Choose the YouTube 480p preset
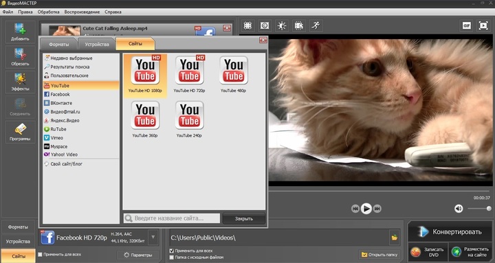The height and width of the screenshot is (263, 495). [234, 74]
